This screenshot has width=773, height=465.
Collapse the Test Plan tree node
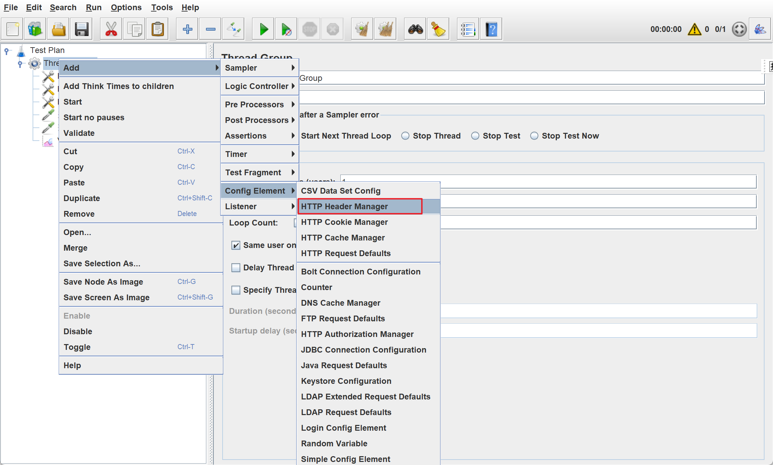(x=6, y=51)
